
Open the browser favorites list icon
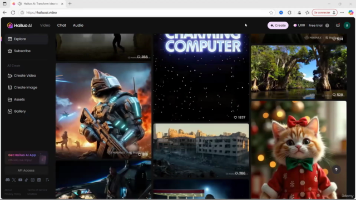click(x=308, y=12)
